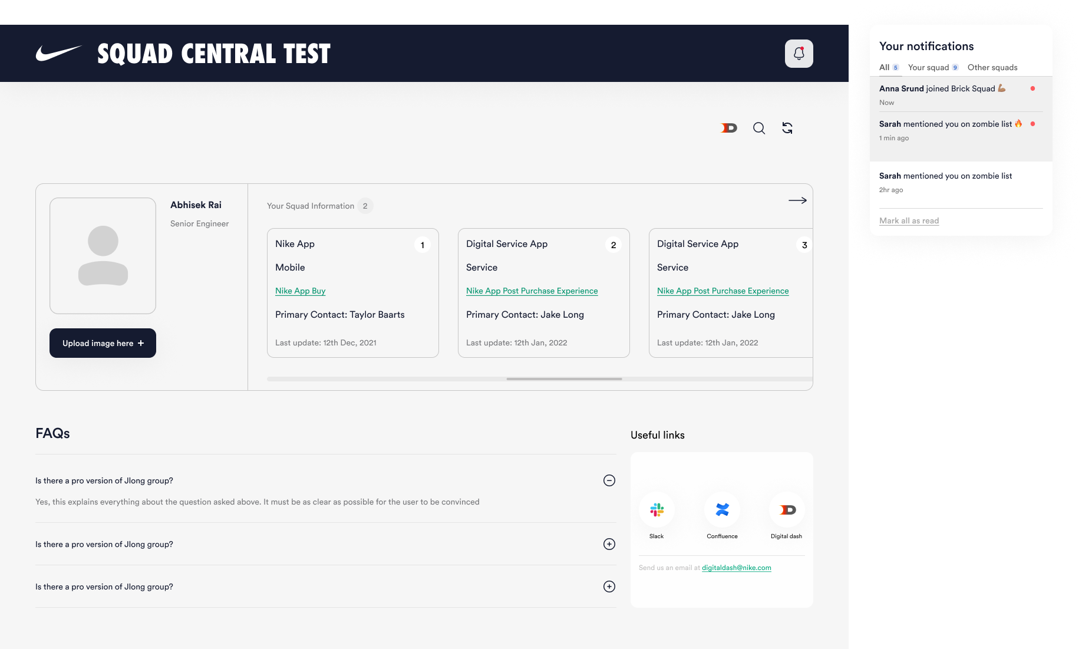
Task: Click the Mobile label on Nike App card
Action: click(x=290, y=267)
